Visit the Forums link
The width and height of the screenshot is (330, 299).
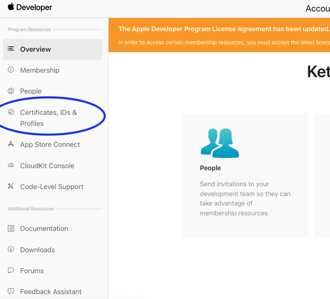click(x=32, y=271)
